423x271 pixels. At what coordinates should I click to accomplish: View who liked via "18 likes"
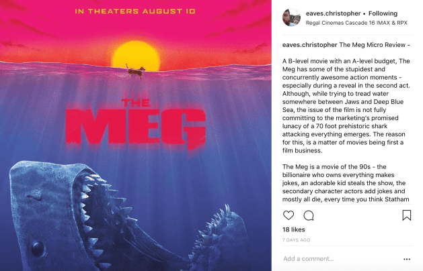(295, 229)
